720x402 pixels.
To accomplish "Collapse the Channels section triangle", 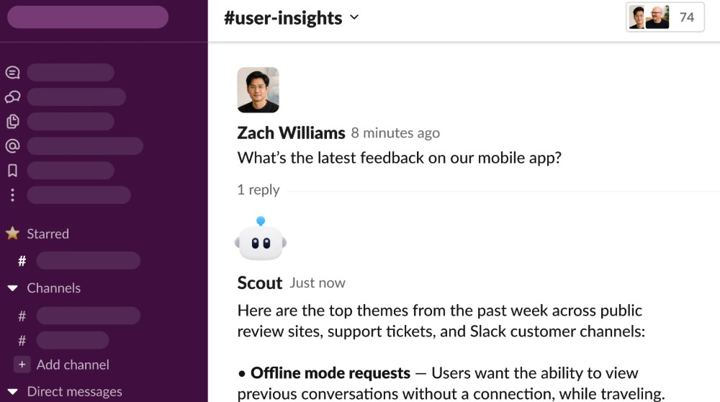I will point(12,288).
